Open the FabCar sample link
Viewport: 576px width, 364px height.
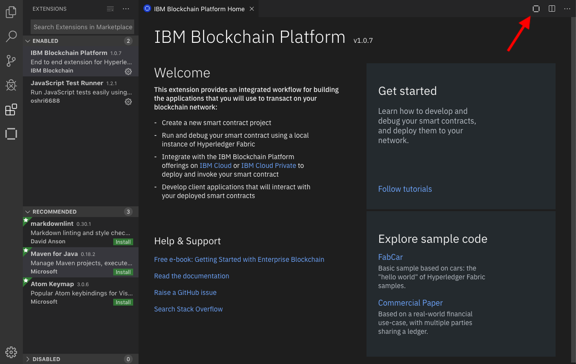click(390, 257)
